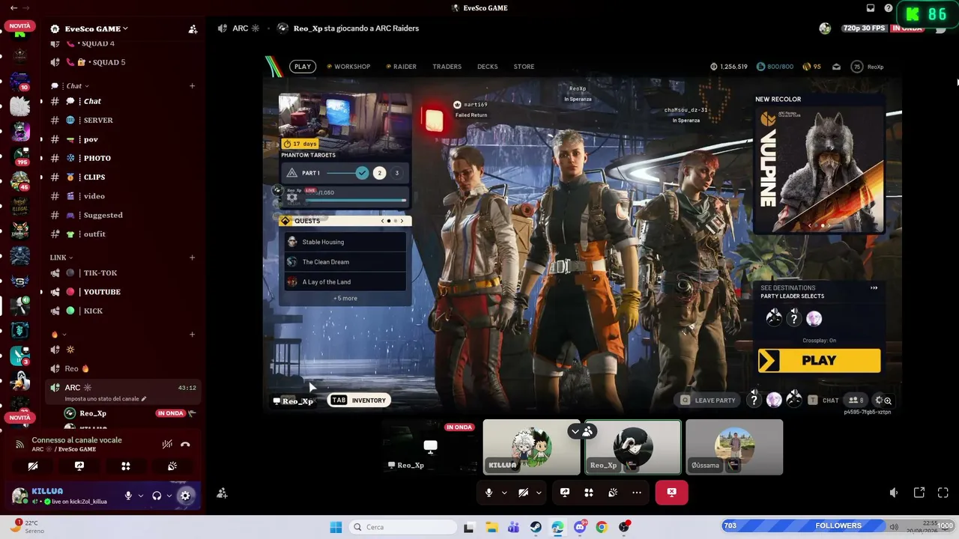The height and width of the screenshot is (539, 959).
Task: Click the Reo_Xp XP progress bar
Action: [x=354, y=200]
